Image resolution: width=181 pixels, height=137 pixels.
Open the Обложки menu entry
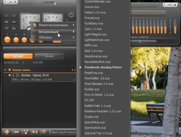click(54, 37)
